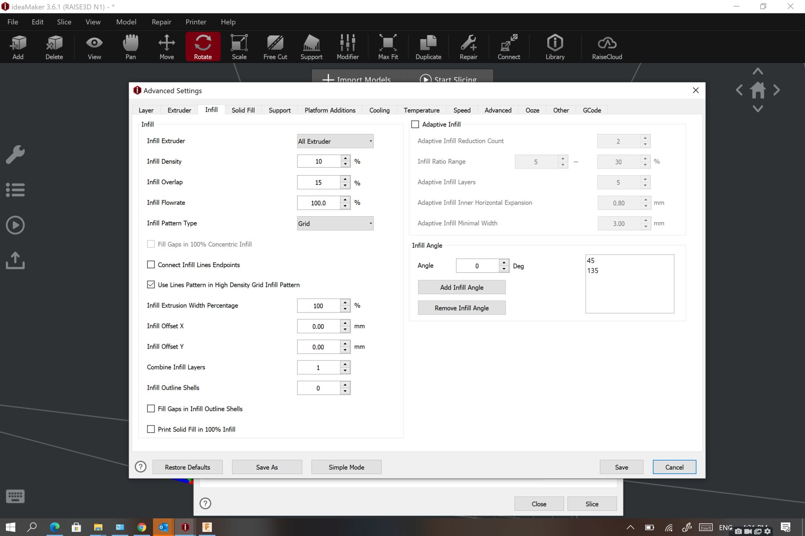Click Add Infill Angle button
Viewport: 805px width, 536px height.
coord(462,287)
